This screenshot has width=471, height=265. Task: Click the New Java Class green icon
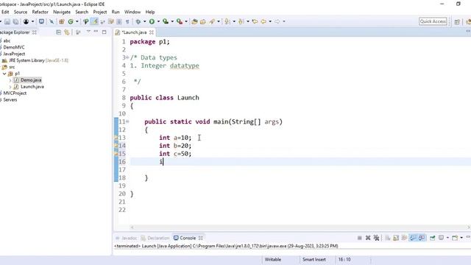tap(71, 21)
